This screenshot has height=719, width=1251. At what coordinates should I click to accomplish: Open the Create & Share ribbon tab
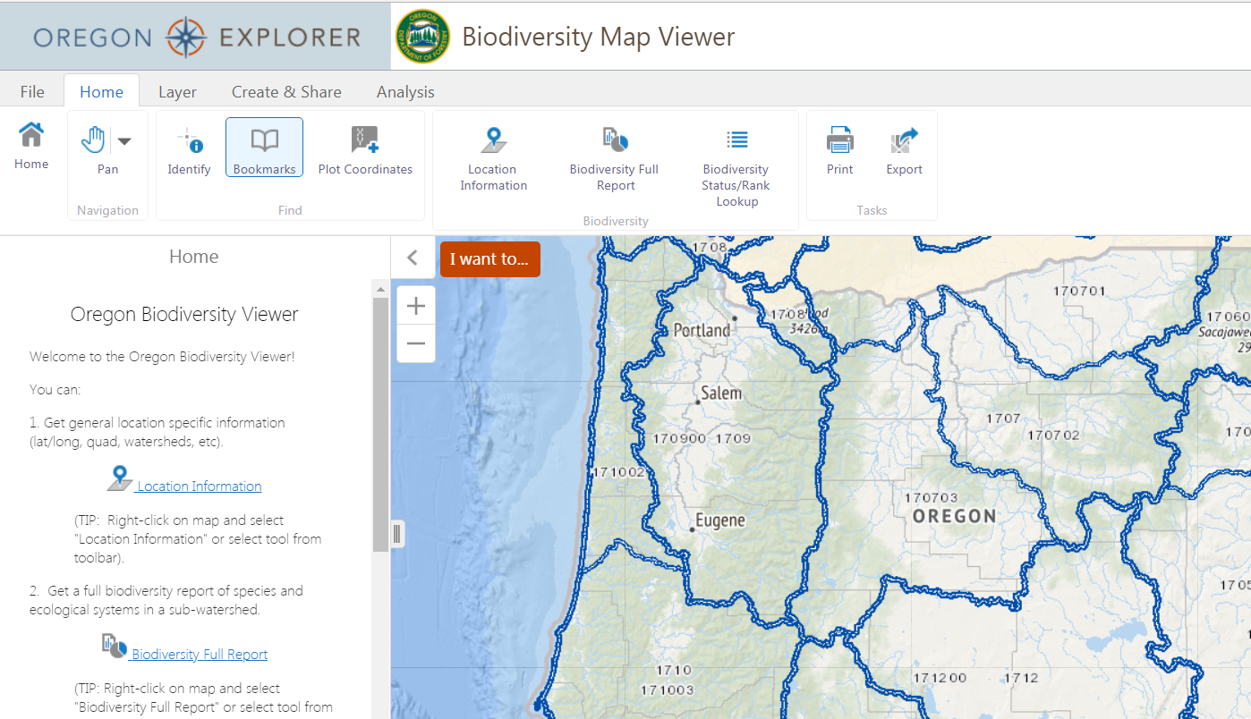286,91
